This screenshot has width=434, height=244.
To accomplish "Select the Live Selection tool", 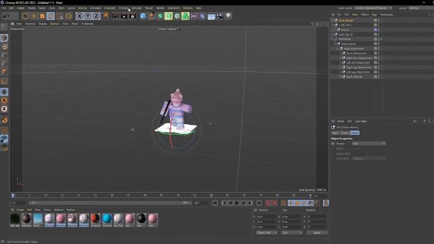I will (x=25, y=16).
